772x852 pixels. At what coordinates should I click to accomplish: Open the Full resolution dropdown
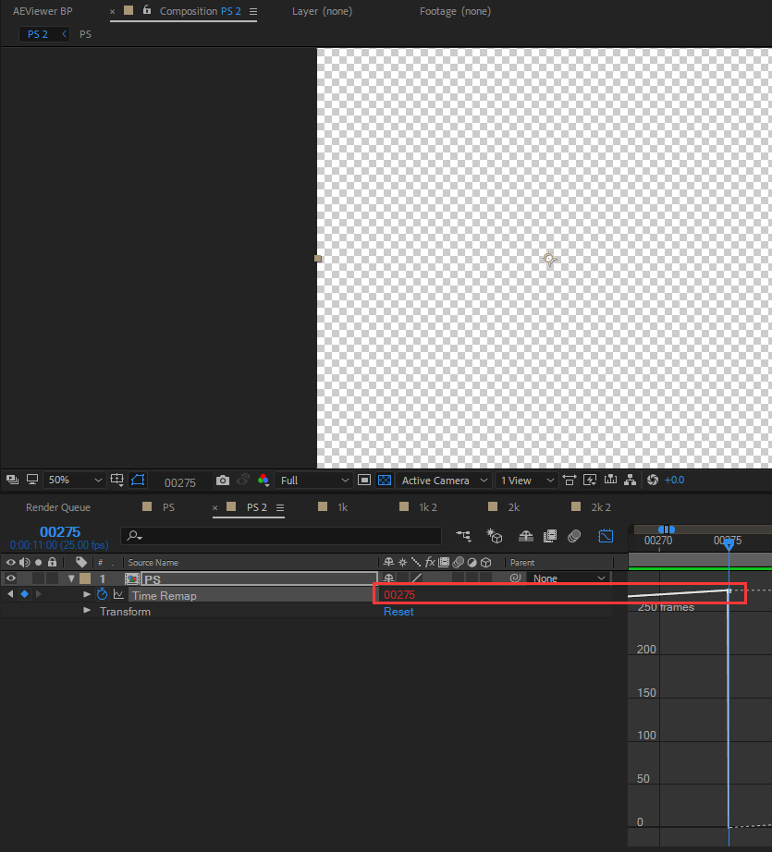(x=313, y=481)
